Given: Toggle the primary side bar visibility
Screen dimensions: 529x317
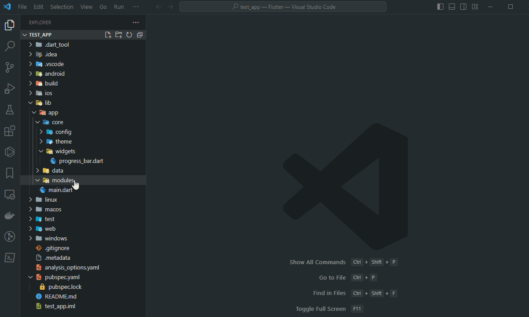Looking at the screenshot, I should click(440, 7).
